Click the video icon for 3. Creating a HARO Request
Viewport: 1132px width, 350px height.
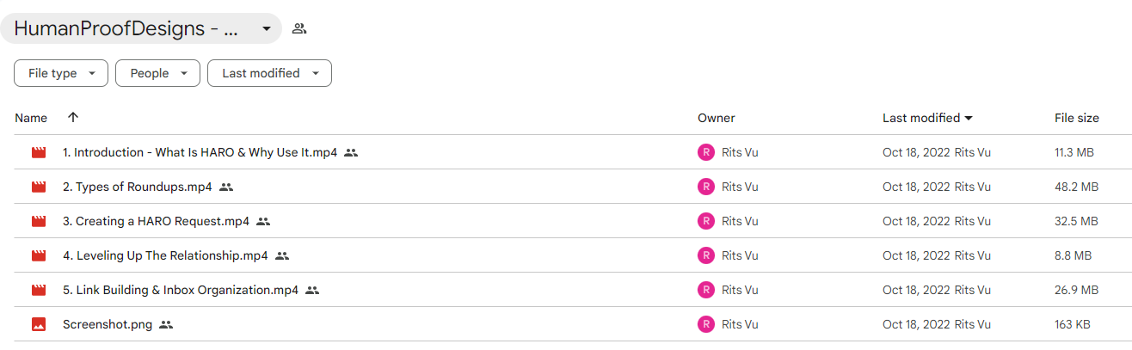38,221
